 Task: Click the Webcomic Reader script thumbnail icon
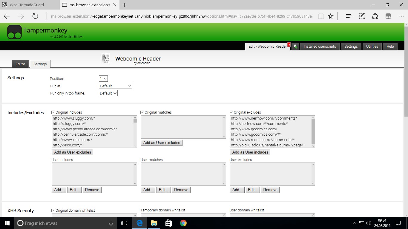click(x=106, y=58)
